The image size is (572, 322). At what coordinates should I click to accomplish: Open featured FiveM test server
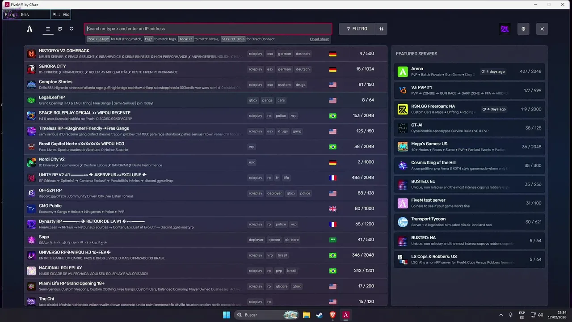469,203
